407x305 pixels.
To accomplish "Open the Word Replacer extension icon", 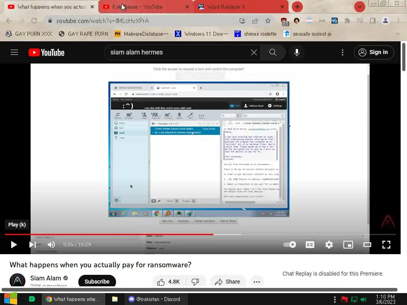I will click(x=335, y=21).
